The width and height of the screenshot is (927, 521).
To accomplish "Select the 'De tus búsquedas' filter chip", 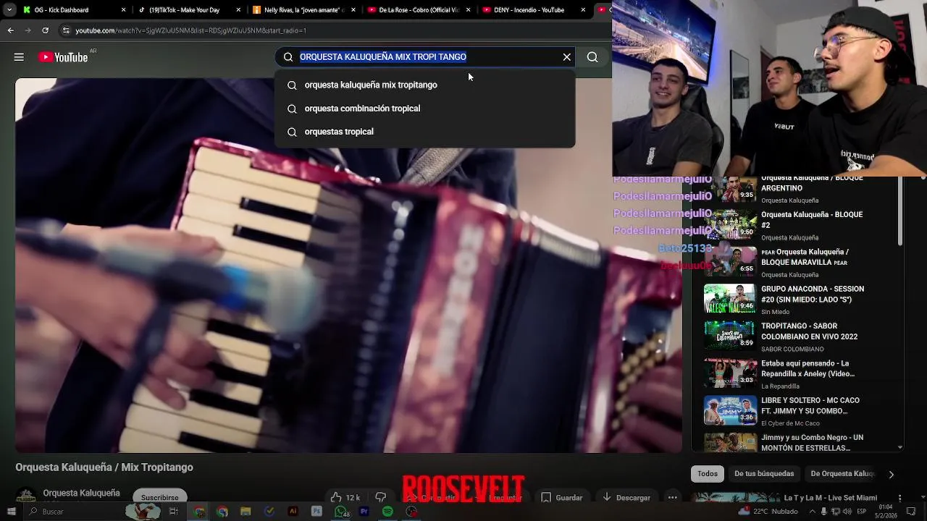I will (764, 474).
